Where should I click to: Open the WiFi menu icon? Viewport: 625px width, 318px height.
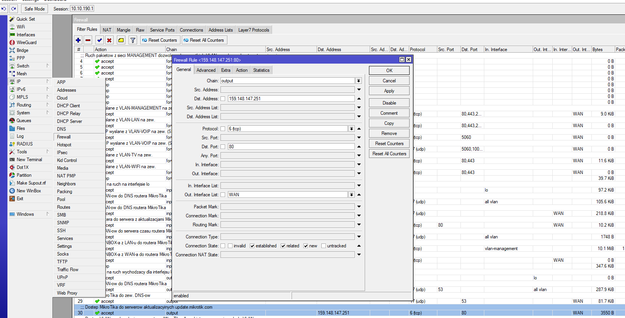12,27
